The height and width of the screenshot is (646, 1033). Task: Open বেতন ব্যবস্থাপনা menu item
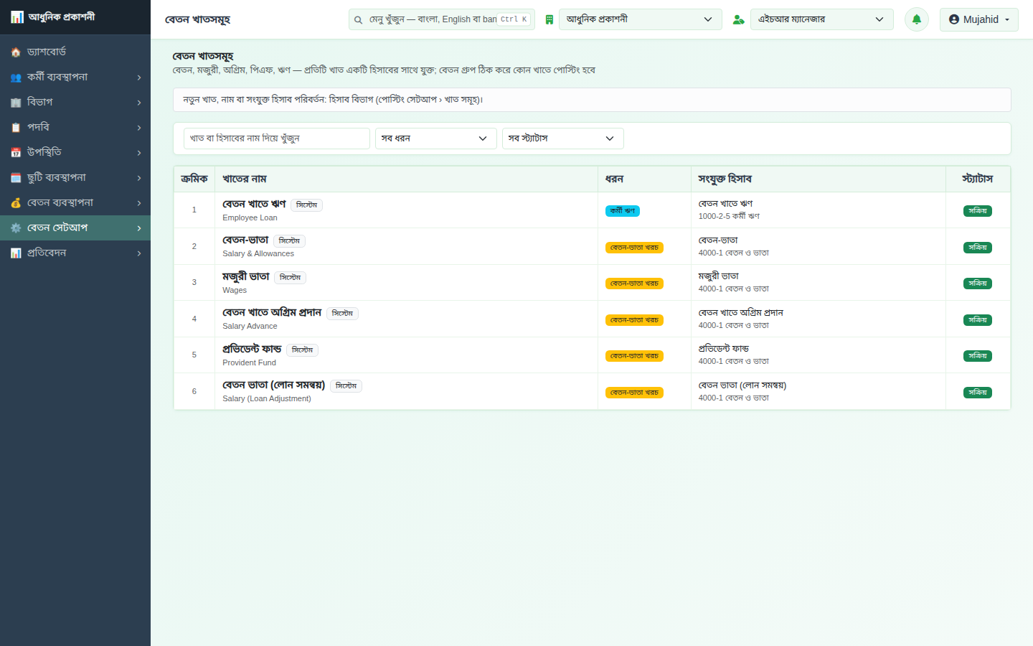[75, 203]
